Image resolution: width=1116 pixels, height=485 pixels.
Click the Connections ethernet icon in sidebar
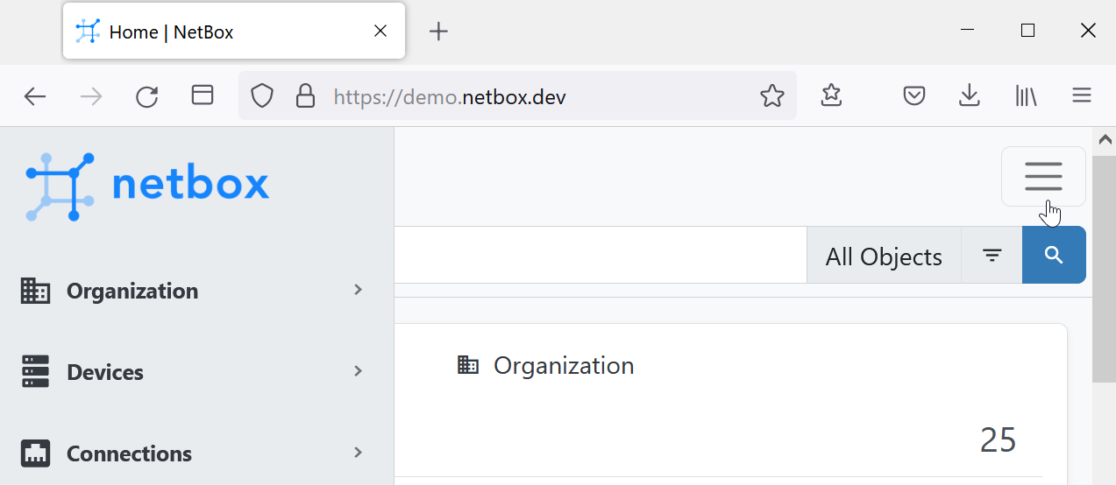[35, 453]
